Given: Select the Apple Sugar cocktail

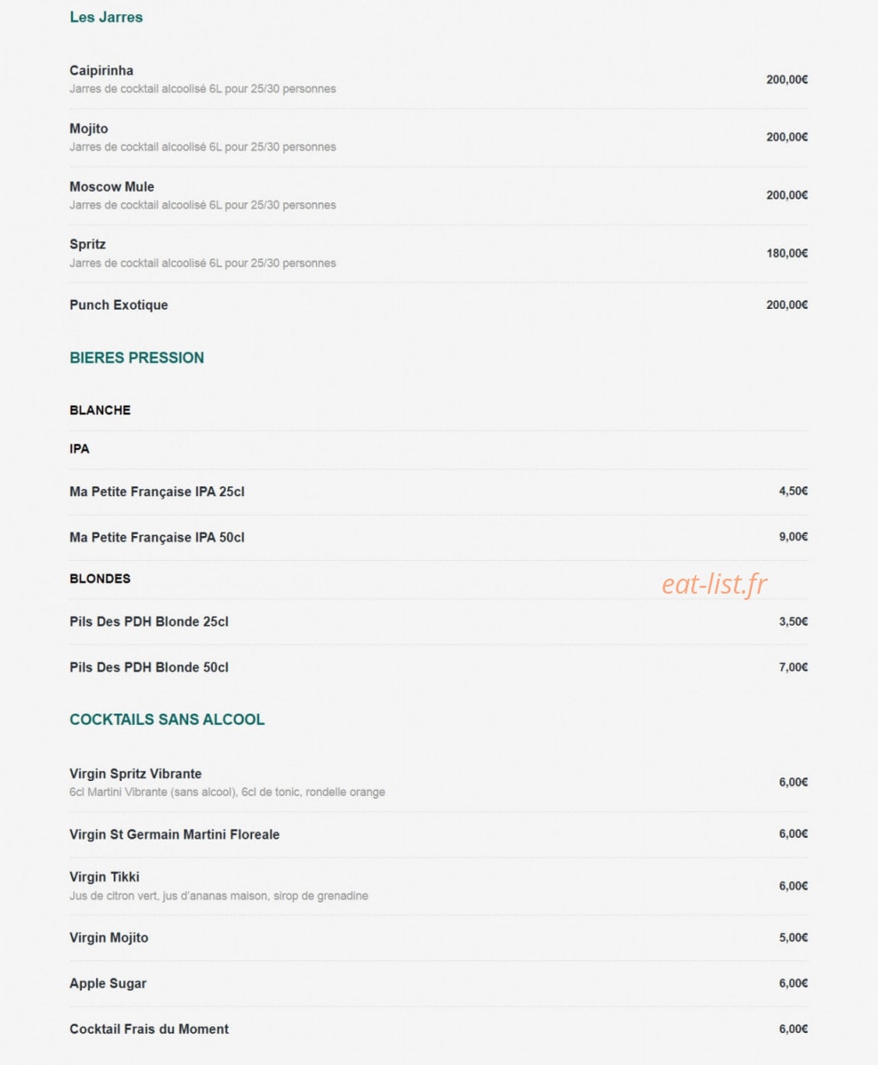Looking at the screenshot, I should click(x=439, y=983).
